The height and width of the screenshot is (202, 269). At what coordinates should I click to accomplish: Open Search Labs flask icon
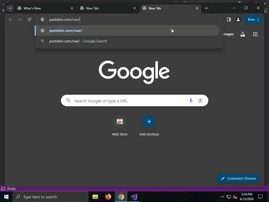pyautogui.click(x=242, y=34)
